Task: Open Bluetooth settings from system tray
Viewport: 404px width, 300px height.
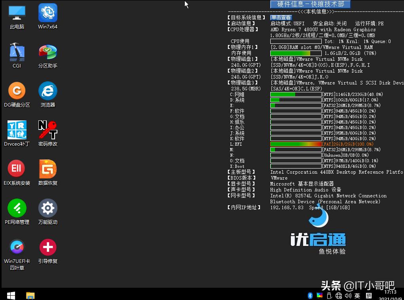Action: (310, 295)
